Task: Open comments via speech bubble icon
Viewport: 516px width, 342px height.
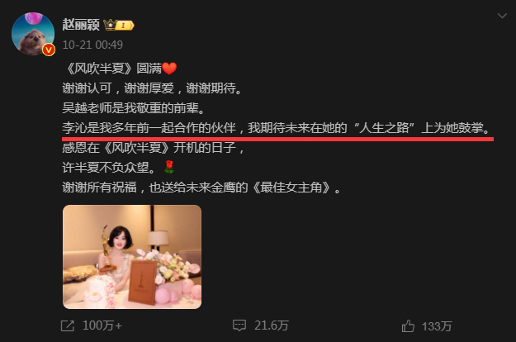Action: [x=239, y=325]
